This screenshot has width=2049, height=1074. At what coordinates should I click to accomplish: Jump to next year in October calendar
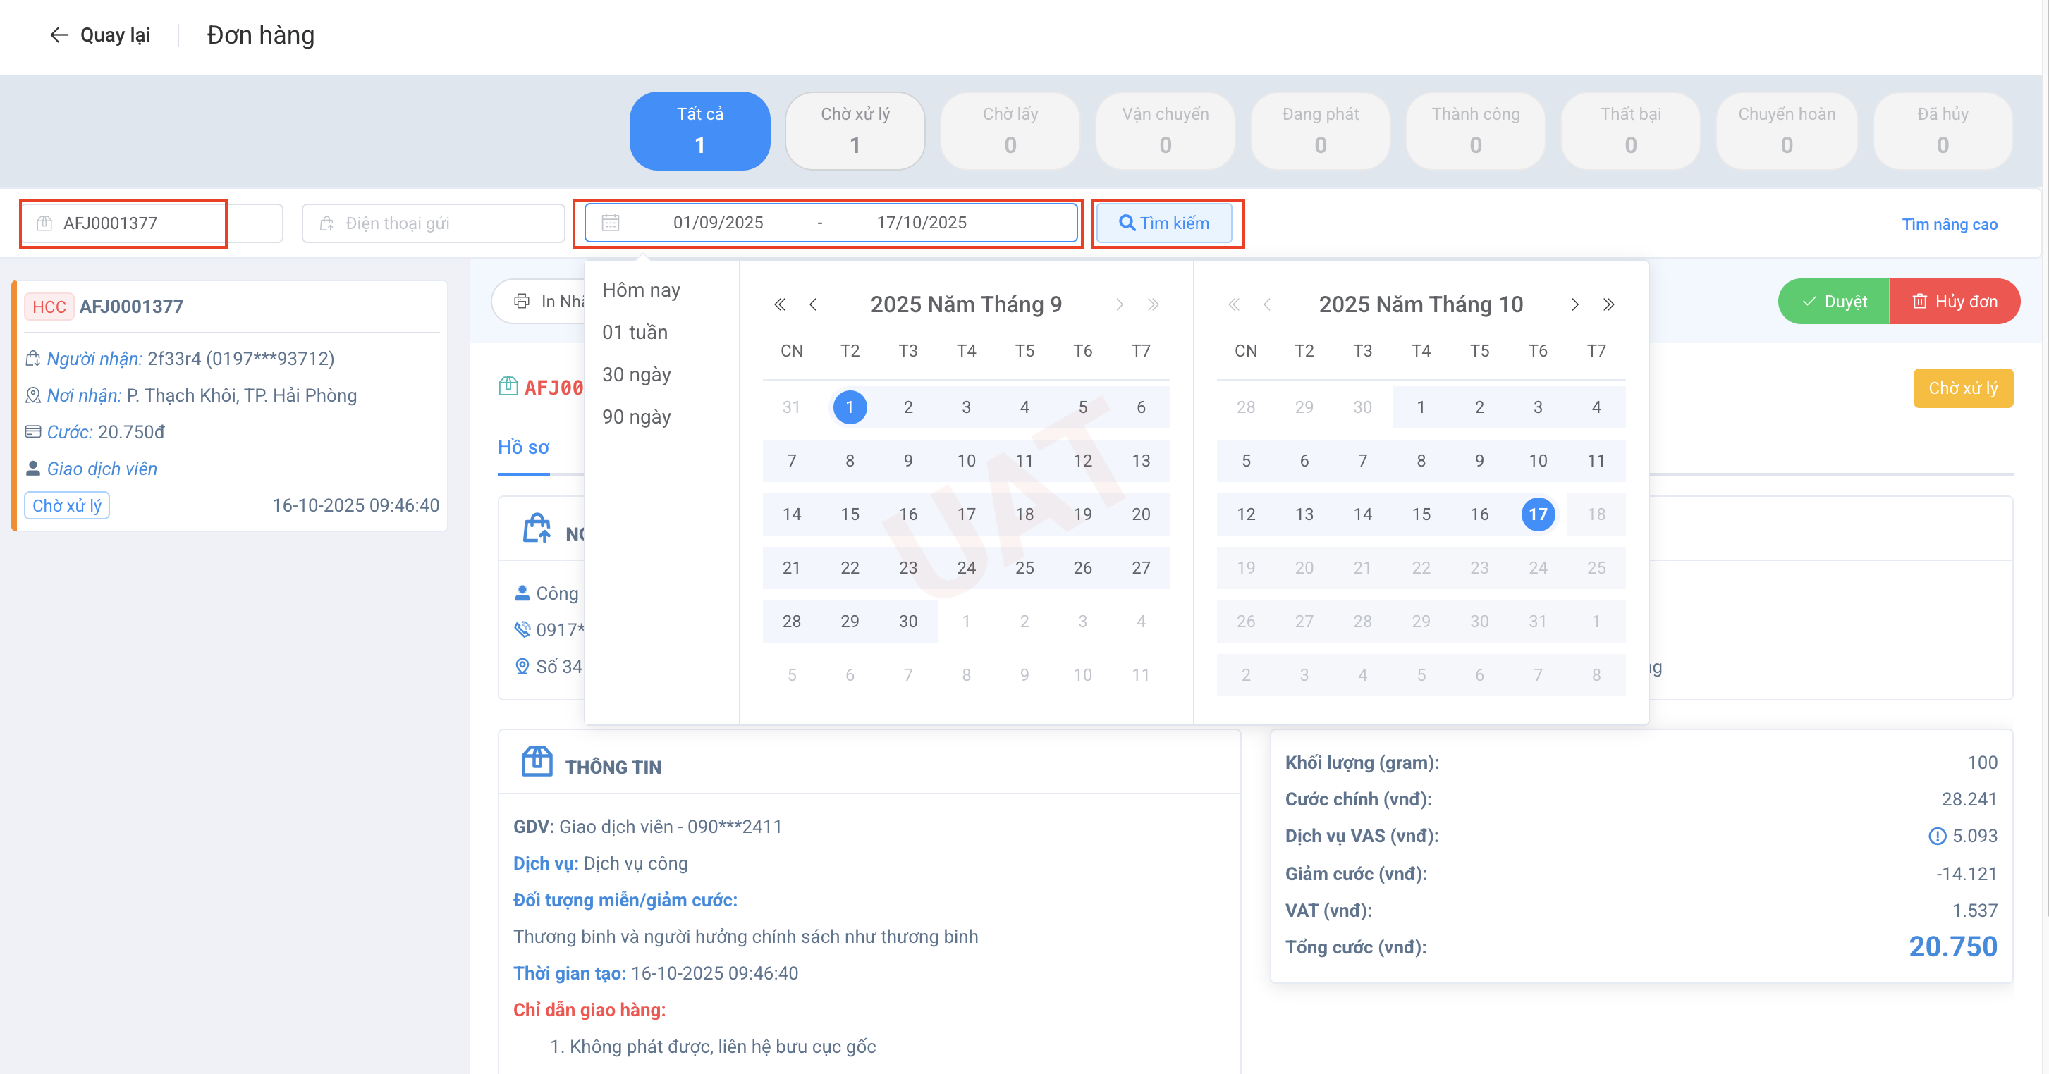click(1608, 304)
